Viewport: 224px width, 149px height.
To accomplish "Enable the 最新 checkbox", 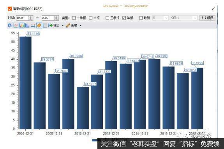I will 141,18.
